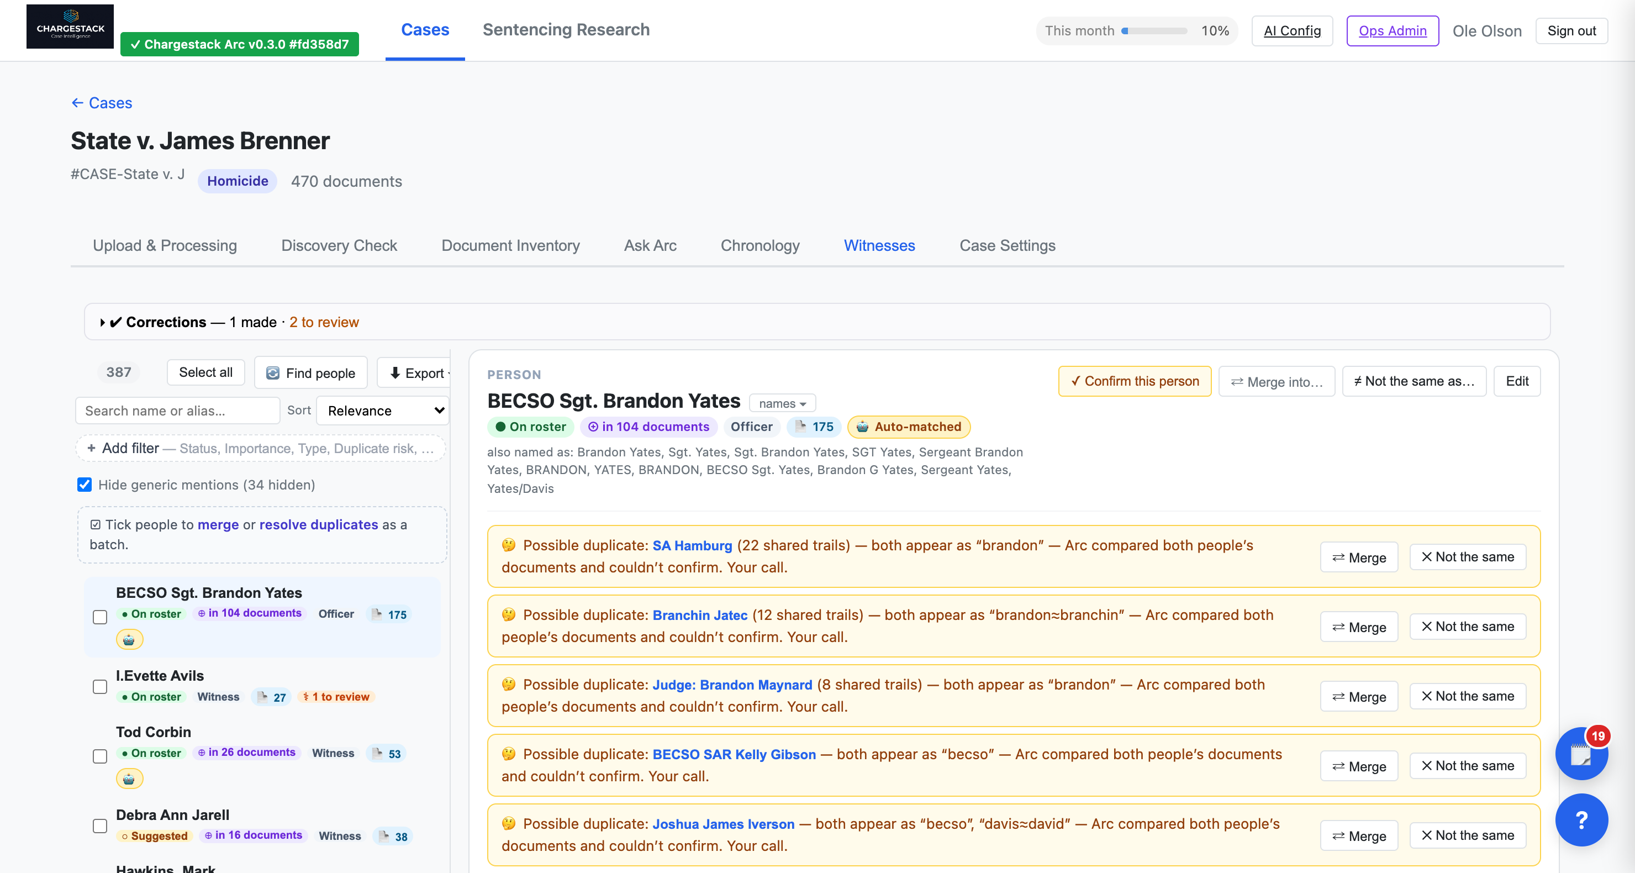Click the 175 documents badge in person header

click(x=814, y=427)
